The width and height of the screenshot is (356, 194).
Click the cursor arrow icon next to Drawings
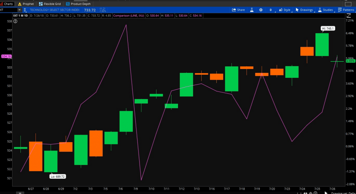[x=297, y=10]
